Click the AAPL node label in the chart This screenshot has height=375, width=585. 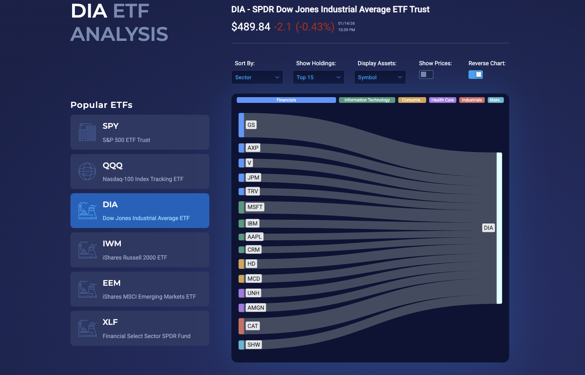(254, 237)
